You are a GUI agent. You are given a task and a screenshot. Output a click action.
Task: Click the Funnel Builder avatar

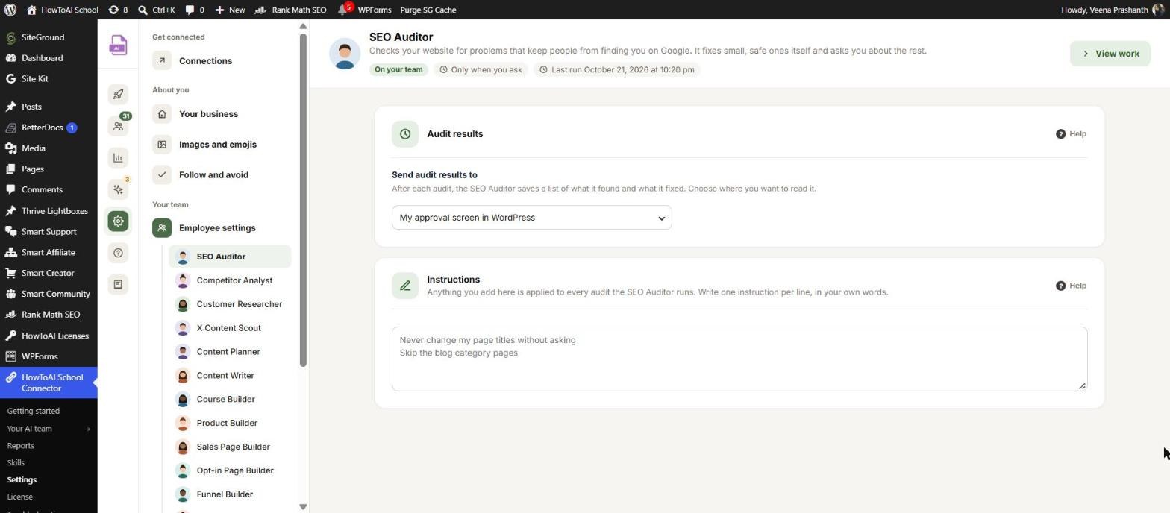pyautogui.click(x=182, y=494)
